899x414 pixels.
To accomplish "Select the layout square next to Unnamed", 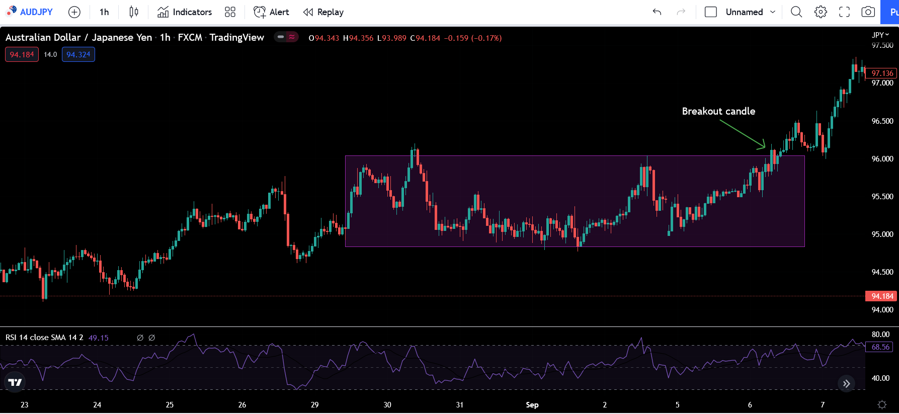I will (x=710, y=12).
